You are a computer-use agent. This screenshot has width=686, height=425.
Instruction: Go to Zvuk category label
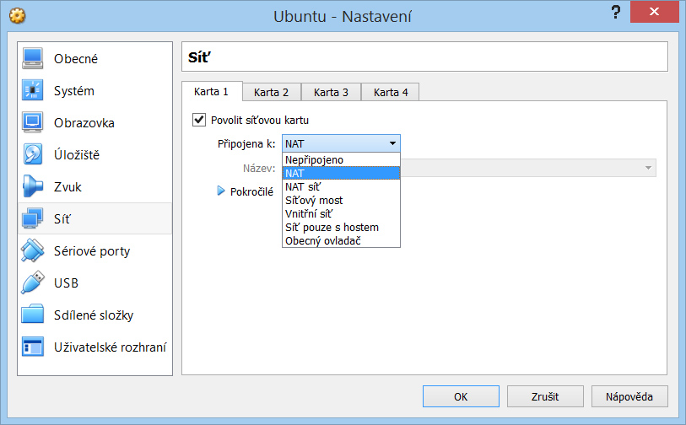[x=68, y=186]
